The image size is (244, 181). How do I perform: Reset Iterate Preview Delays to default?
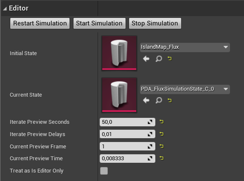[162, 134]
